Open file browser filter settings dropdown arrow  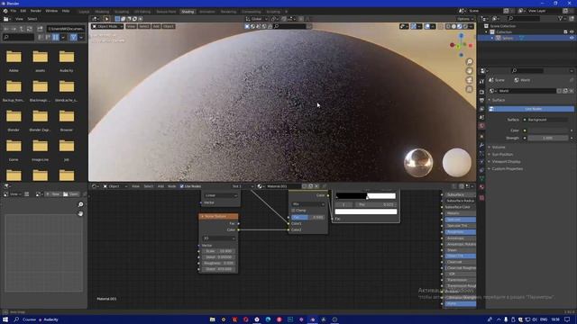[81, 37]
